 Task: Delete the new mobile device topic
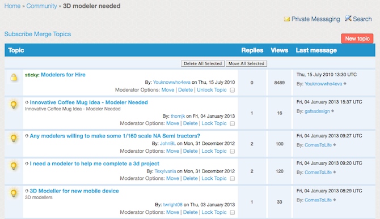pyautogui.click(x=190, y=212)
